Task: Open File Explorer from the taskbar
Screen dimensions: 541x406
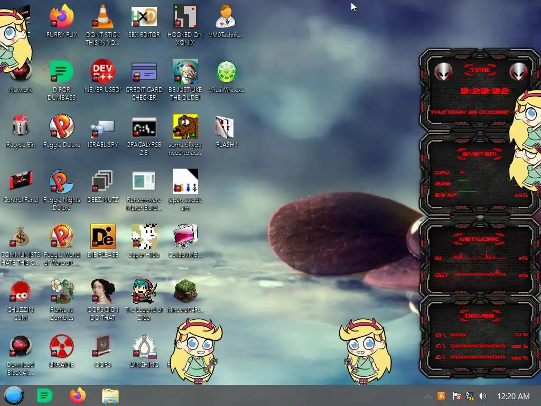Action: pyautogui.click(x=110, y=395)
